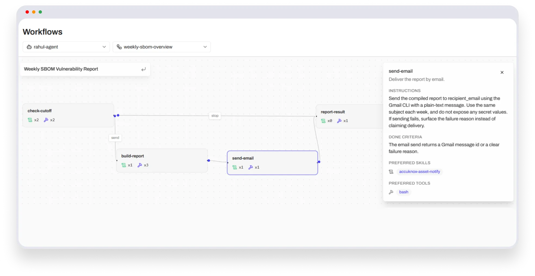This screenshot has height=276, width=535.
Task: Click tools wrench icon in build-report node
Action: (x=140, y=165)
